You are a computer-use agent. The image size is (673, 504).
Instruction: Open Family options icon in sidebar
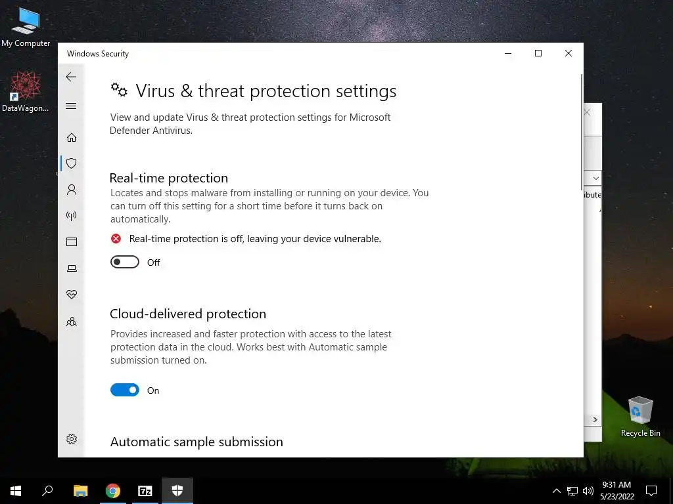72,322
